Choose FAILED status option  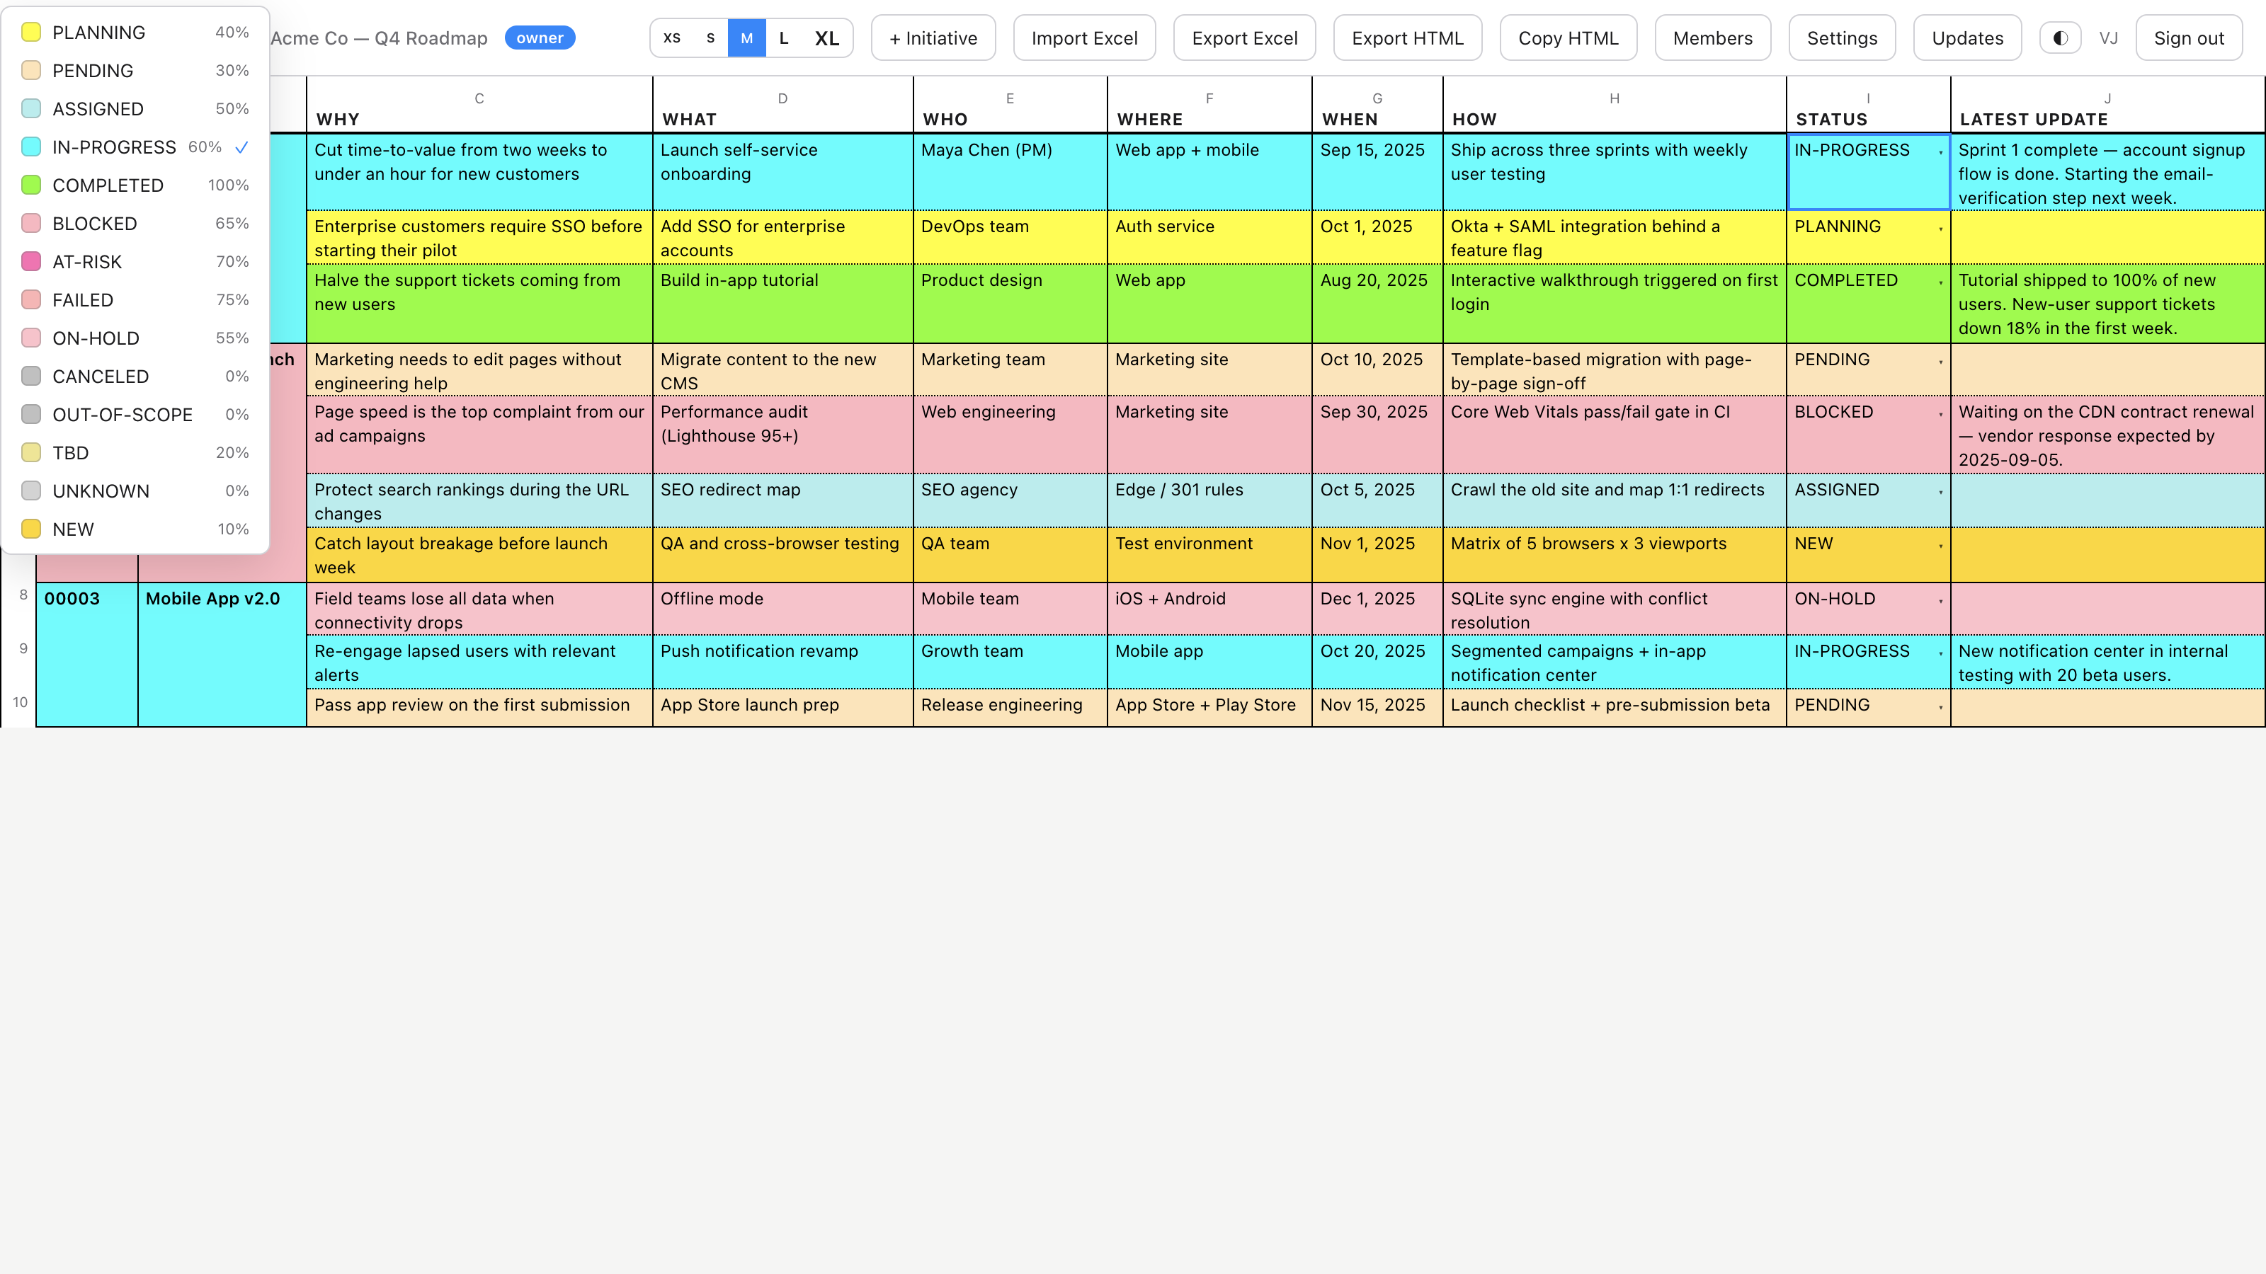tap(135, 300)
